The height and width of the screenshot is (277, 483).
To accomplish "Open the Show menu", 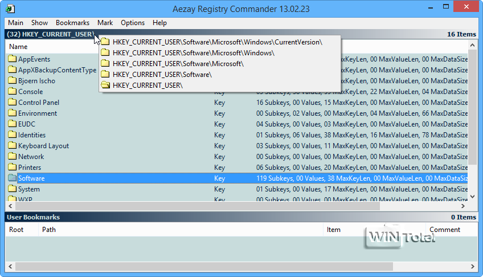I will pos(39,23).
